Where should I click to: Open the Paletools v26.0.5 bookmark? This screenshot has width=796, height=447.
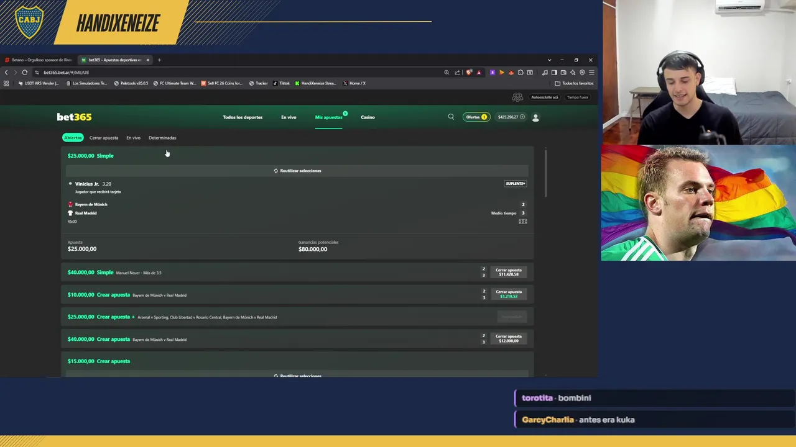click(131, 83)
